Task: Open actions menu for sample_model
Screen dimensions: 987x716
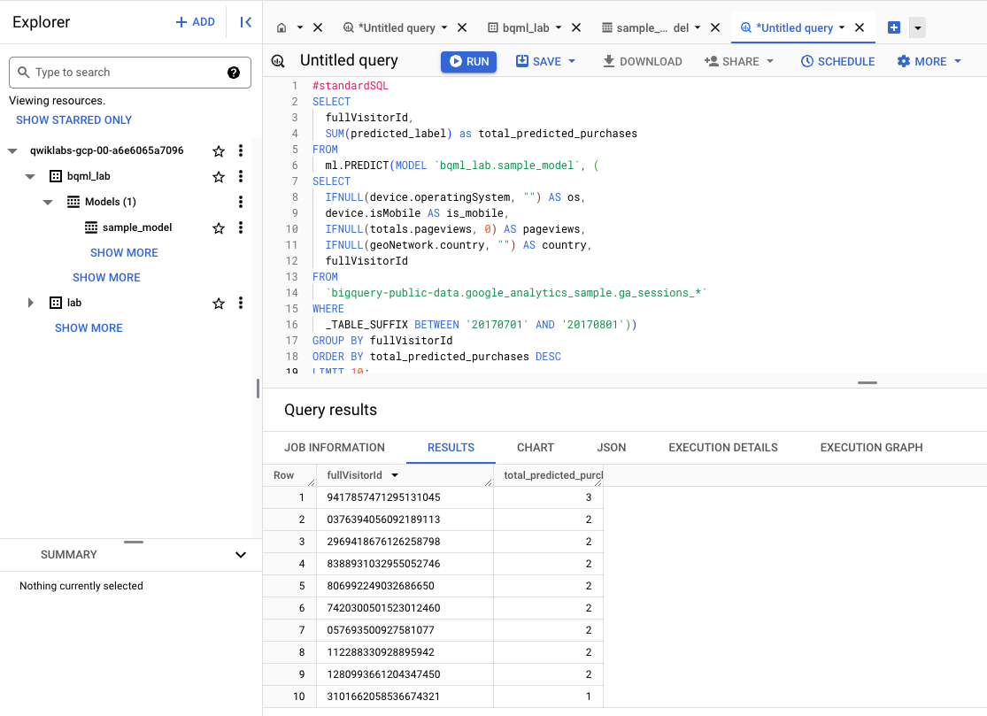Action: coord(241,227)
